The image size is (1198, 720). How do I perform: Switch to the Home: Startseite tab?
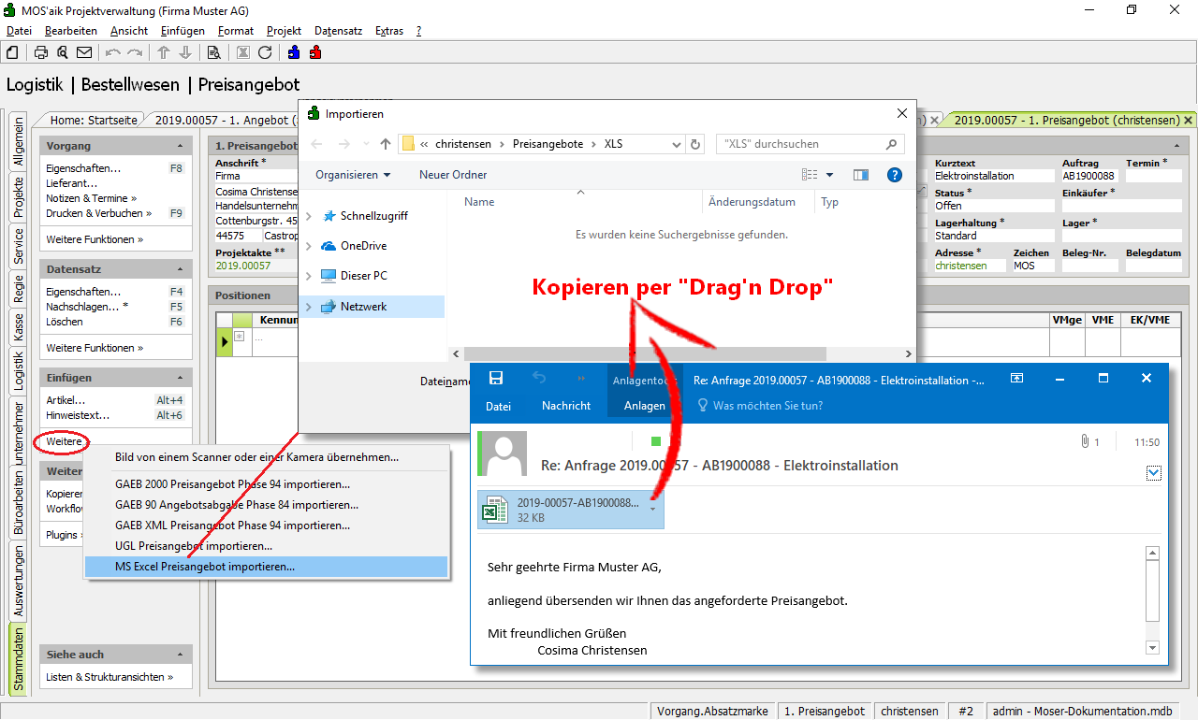[x=94, y=120]
